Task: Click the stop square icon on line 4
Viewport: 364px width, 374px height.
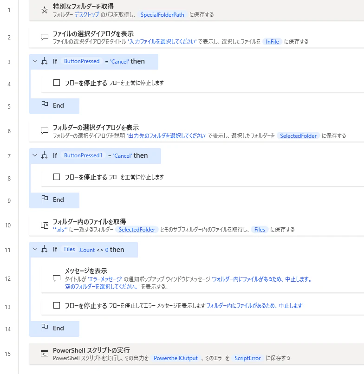Action: [57, 83]
